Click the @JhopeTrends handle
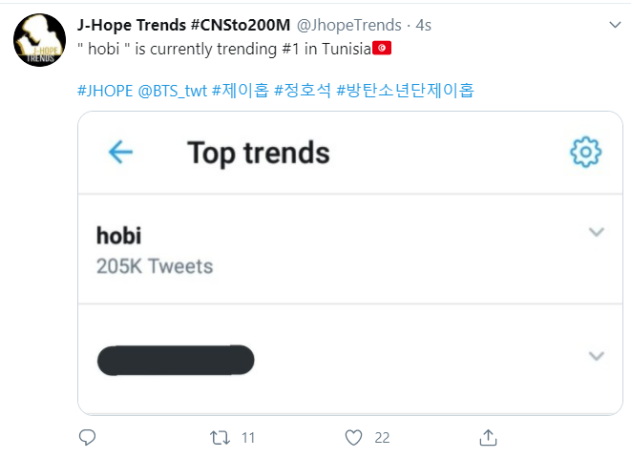This screenshot has height=458, width=631. click(349, 26)
